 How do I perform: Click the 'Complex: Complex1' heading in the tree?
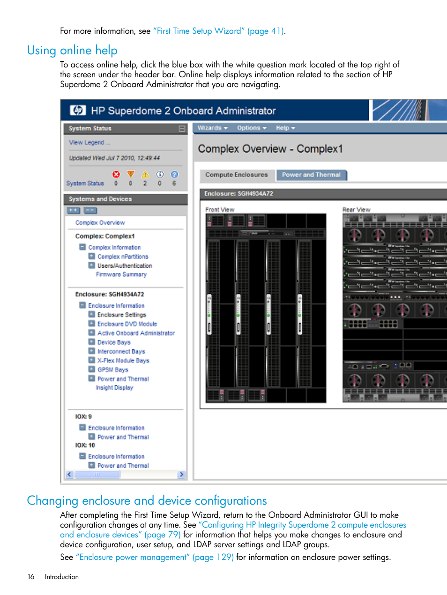(x=105, y=236)
